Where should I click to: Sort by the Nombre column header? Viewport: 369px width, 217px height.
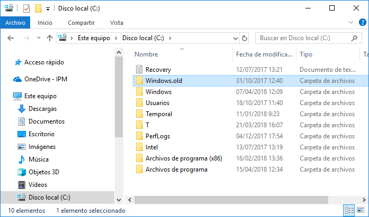click(147, 54)
